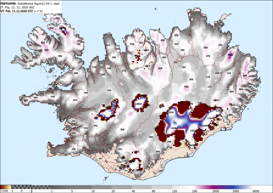This screenshot has width=273, height=193.
Task: Click the map value 400
Action: 164,57
